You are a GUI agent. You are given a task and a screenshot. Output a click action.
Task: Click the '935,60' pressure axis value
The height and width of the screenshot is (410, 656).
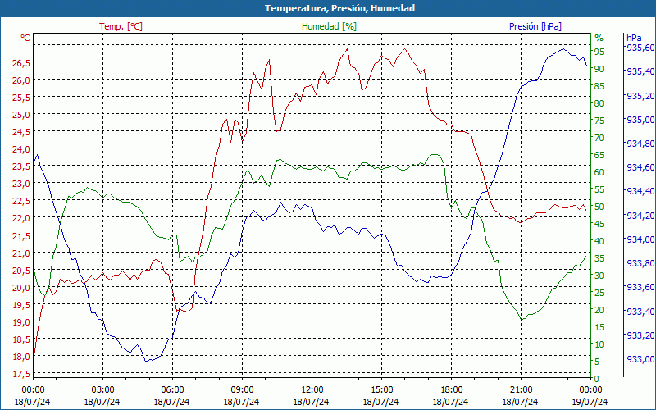(640, 48)
